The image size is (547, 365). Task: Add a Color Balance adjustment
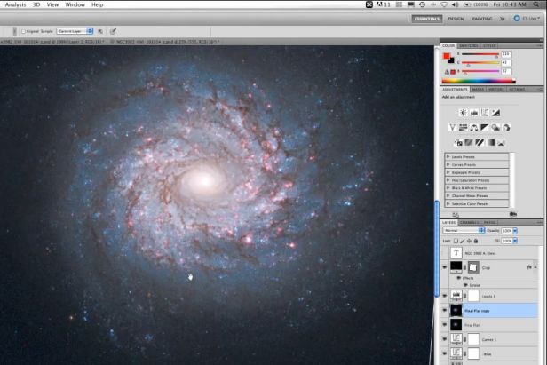pos(474,128)
